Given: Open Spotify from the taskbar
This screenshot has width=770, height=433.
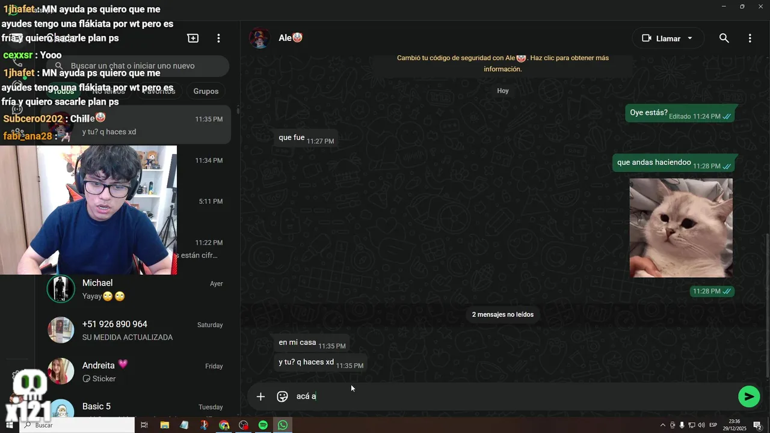Looking at the screenshot, I should [263, 425].
